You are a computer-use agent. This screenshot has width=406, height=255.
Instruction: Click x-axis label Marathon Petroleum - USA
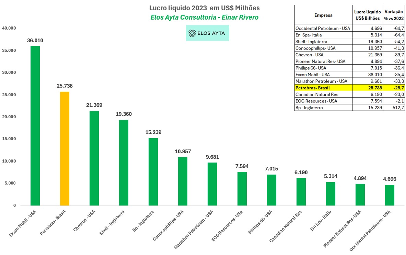coord(194,230)
